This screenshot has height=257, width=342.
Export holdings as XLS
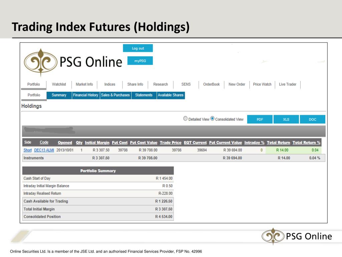tap(286, 119)
